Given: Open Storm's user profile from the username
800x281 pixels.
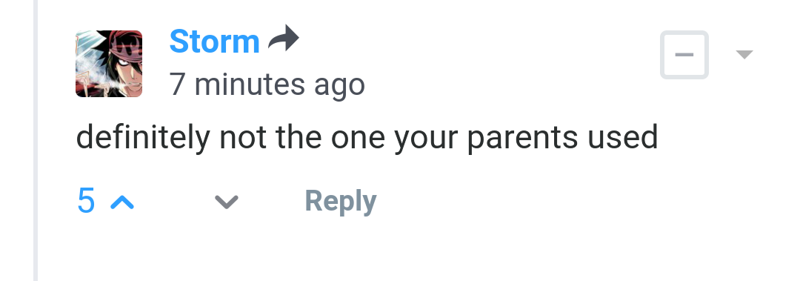Looking at the screenshot, I should tap(214, 42).
